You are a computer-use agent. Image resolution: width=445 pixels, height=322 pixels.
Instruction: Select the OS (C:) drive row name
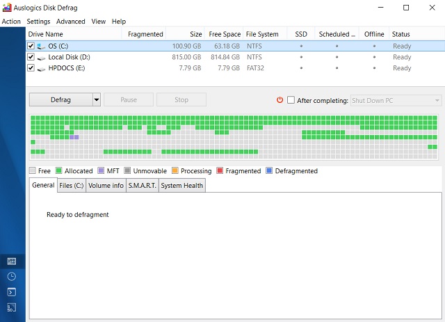click(x=58, y=46)
